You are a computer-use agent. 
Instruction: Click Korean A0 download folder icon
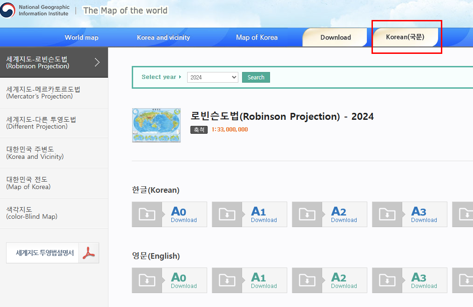click(147, 214)
